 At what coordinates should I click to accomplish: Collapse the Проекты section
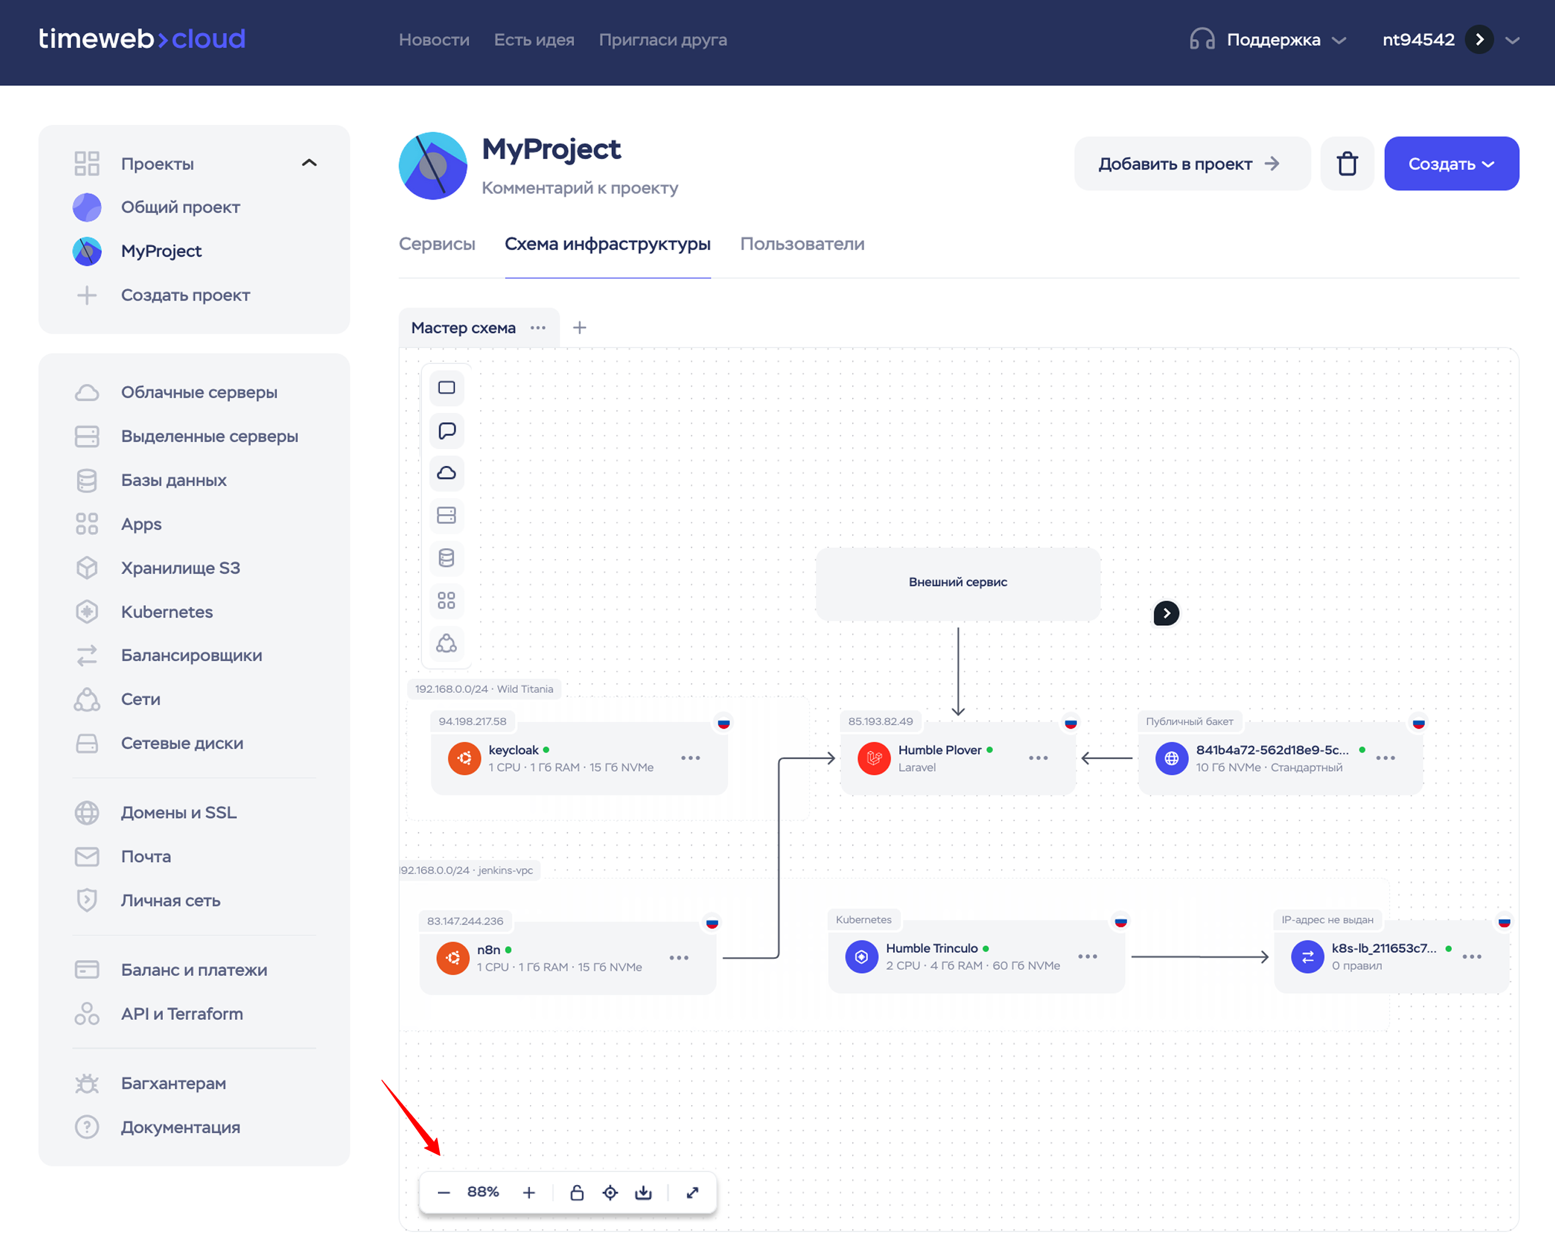coord(309,163)
